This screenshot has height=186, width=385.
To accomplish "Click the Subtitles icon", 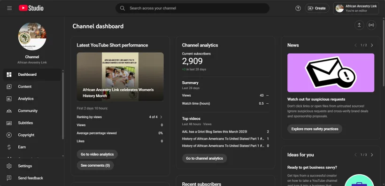I will click(x=9, y=123).
